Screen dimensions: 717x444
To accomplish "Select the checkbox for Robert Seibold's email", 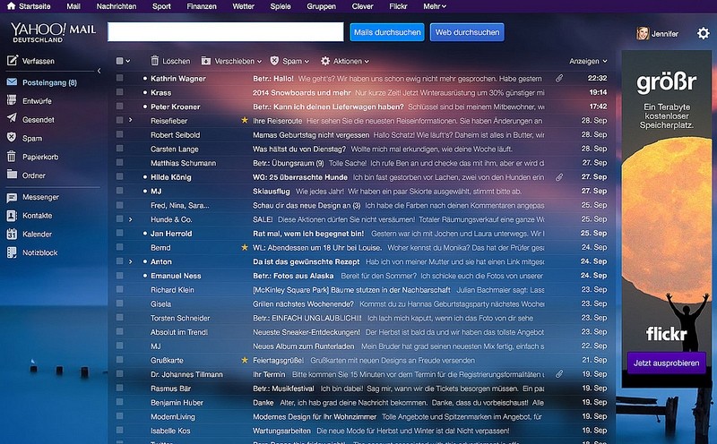I will (x=119, y=134).
